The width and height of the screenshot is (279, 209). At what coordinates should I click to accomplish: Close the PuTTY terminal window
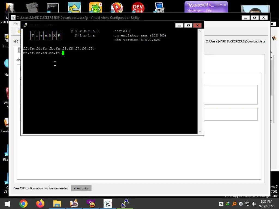click(197, 25)
